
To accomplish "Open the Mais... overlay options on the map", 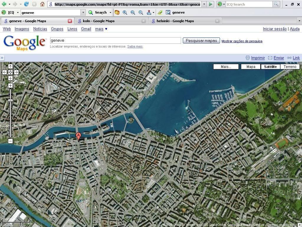I will pos(226,67).
